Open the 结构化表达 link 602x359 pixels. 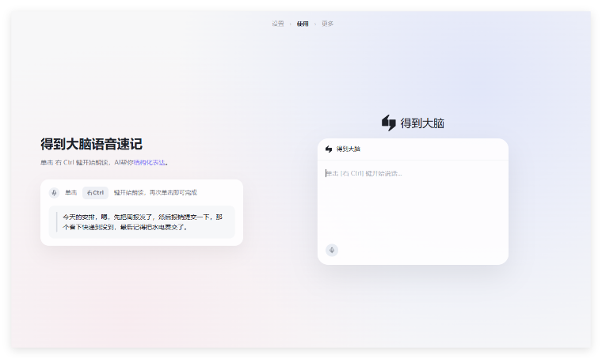[x=150, y=162]
